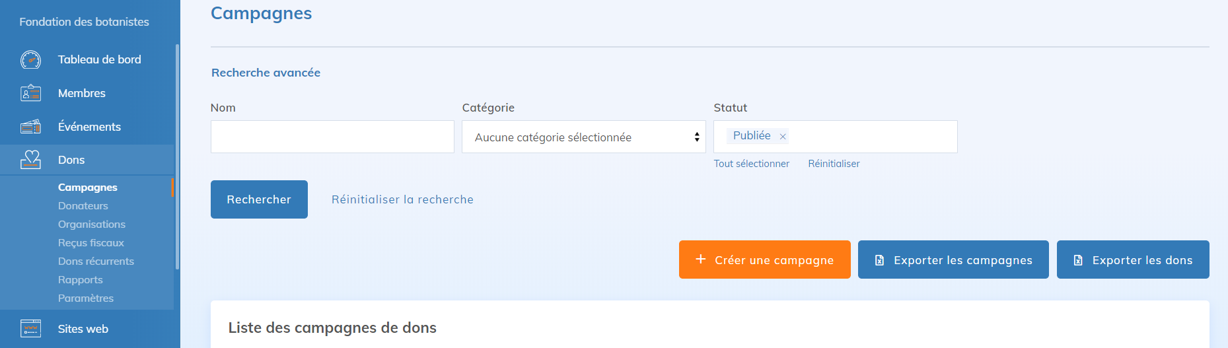
Task: Click the Tableau de bord gauge icon
Action: point(30,59)
